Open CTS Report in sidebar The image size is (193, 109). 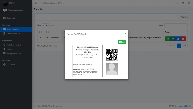coord(16,65)
